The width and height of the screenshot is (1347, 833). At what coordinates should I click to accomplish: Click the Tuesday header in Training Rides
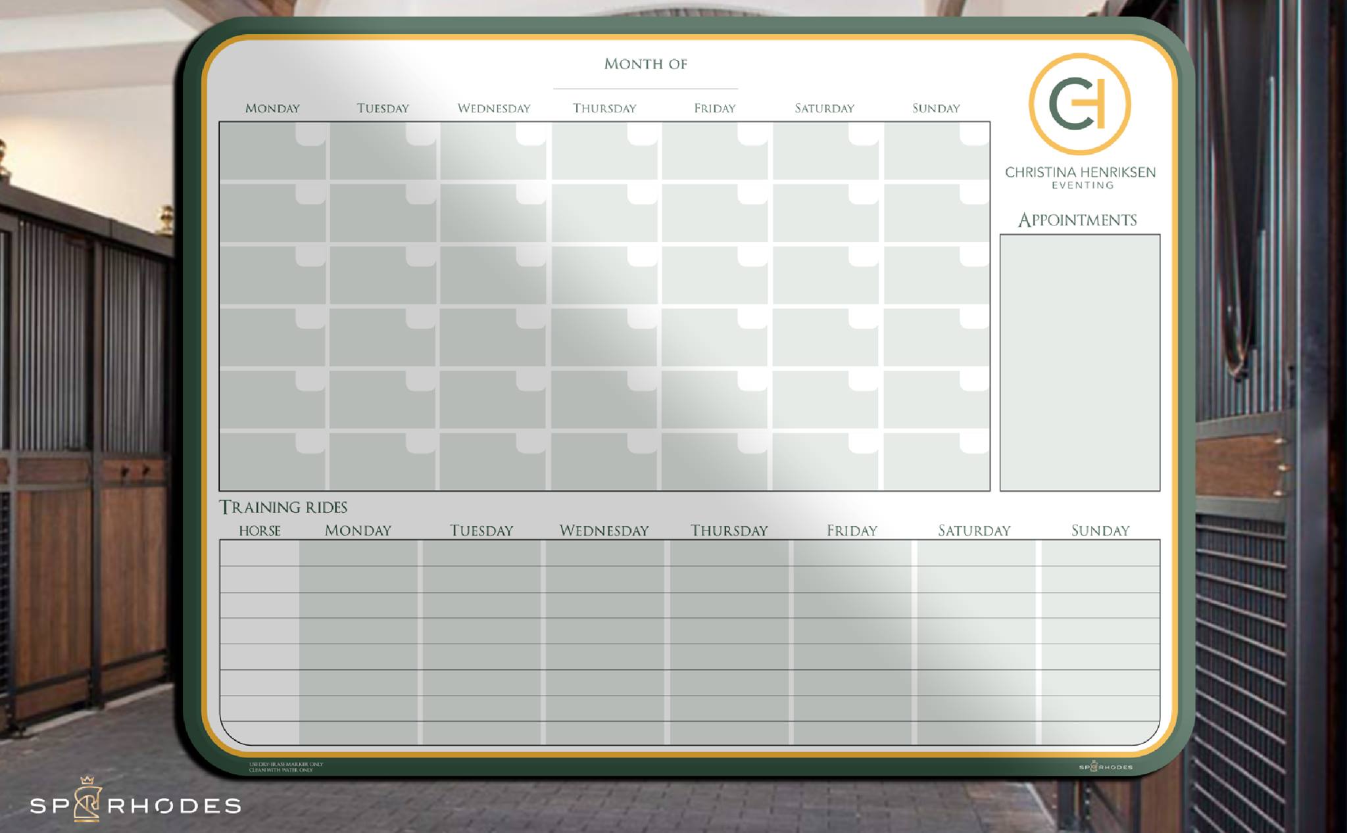coord(481,531)
